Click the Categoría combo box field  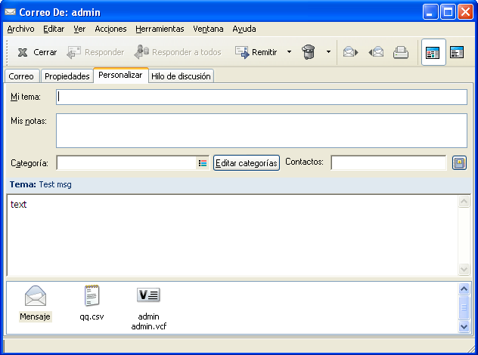[x=133, y=163]
